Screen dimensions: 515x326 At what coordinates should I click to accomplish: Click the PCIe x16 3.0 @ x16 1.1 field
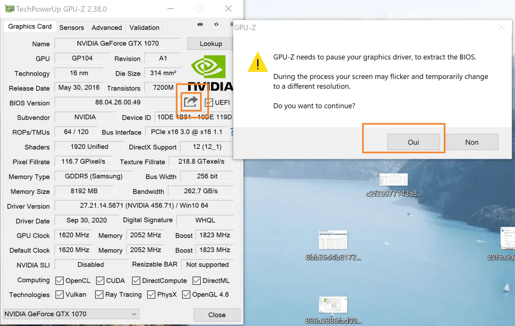[186, 132]
